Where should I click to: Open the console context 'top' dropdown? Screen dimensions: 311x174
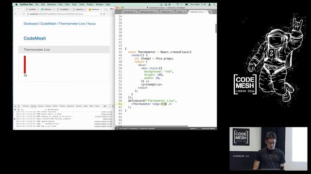click(34, 110)
